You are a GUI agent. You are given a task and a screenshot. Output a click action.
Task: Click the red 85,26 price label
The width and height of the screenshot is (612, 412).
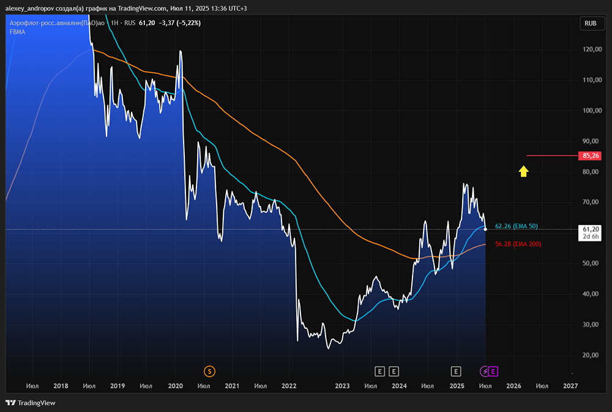click(x=590, y=155)
